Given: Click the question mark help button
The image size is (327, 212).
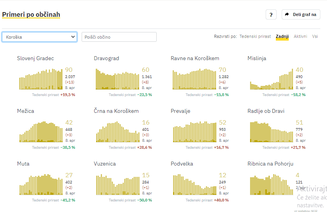Looking at the screenshot, I should click(271, 14).
